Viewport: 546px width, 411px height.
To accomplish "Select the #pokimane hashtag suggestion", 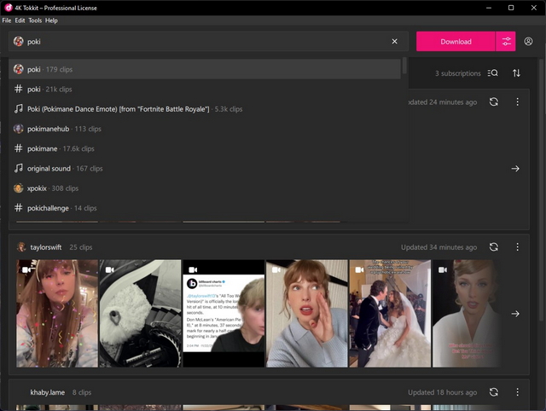I will coord(205,148).
